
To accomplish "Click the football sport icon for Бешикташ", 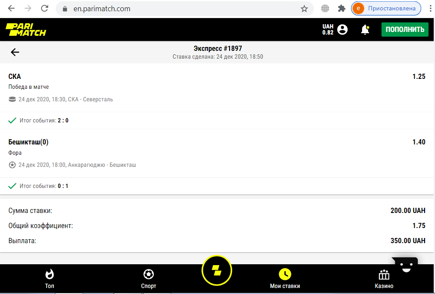I will tap(12, 165).
